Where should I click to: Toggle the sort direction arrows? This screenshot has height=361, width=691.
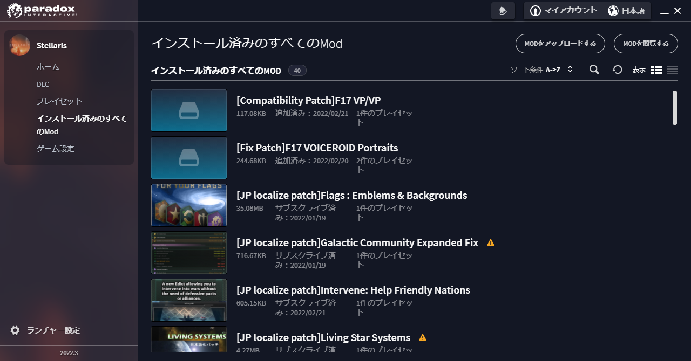570,70
